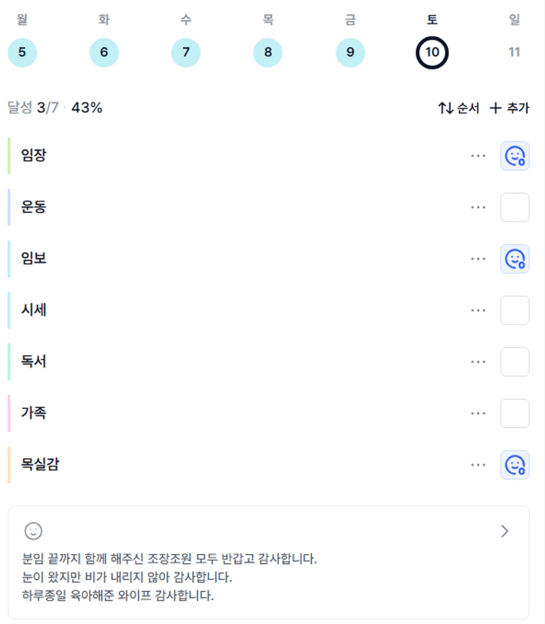The height and width of the screenshot is (624, 545).
Task: Open the three-dot menu for 임장
Action: click(478, 156)
